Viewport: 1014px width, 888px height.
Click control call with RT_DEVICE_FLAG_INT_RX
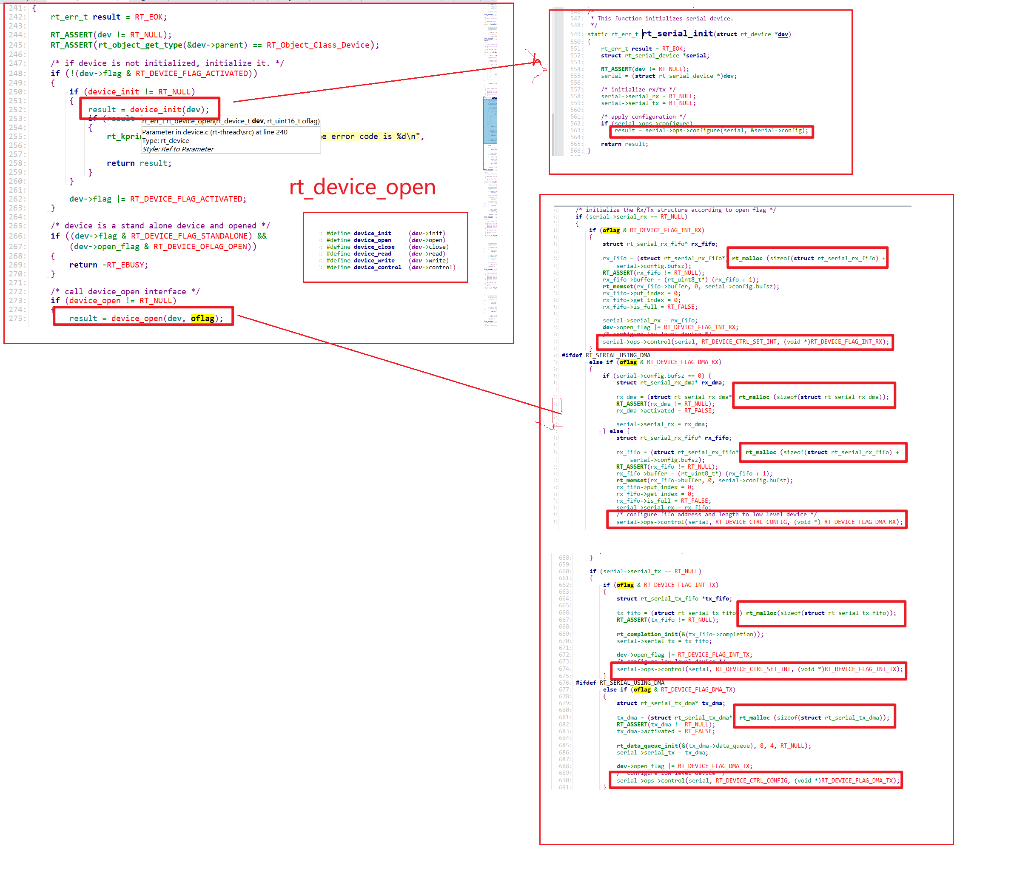click(x=746, y=342)
